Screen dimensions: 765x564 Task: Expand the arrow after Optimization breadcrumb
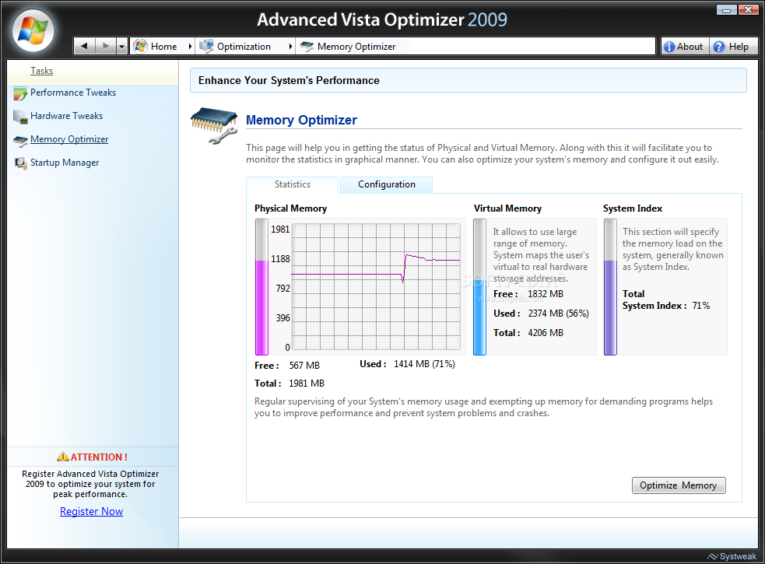click(290, 47)
